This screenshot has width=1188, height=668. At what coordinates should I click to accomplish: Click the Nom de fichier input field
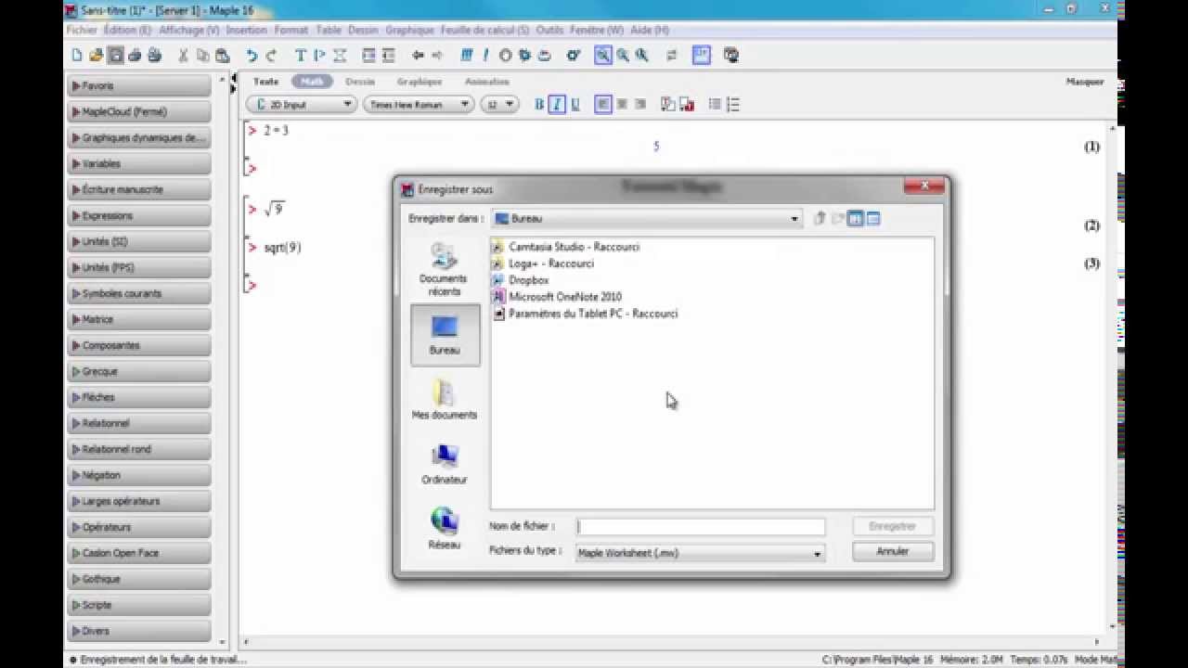point(700,526)
